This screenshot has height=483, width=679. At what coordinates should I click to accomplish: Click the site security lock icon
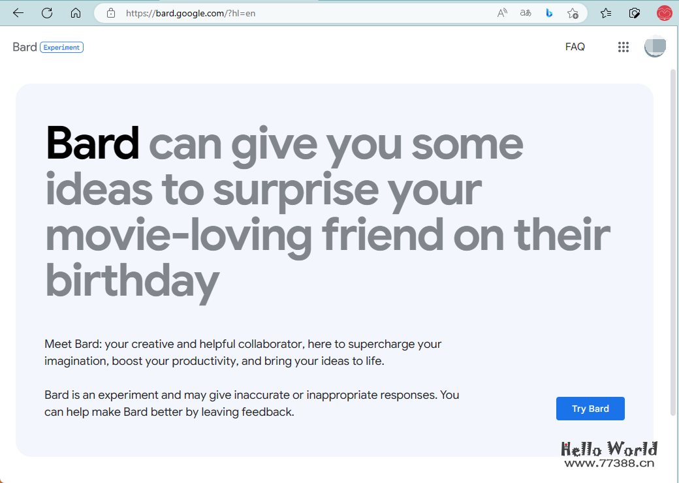(x=110, y=12)
